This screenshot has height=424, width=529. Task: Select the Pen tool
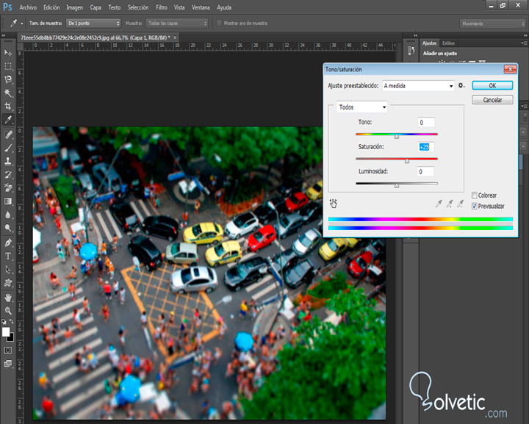(8, 242)
